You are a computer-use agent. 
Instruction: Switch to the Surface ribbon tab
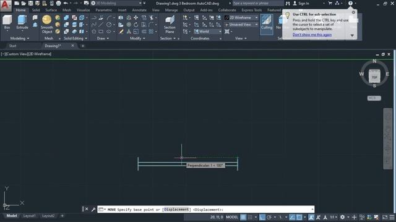[x=51, y=10]
